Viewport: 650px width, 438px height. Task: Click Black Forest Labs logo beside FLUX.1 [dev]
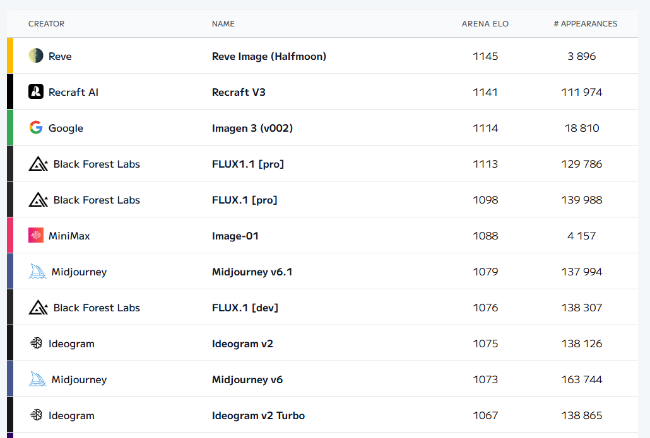click(38, 308)
